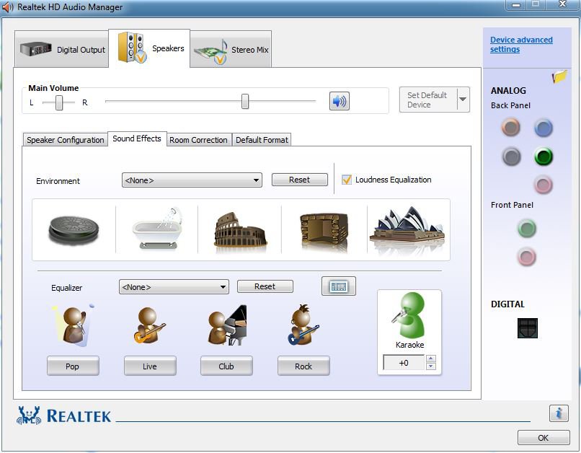The width and height of the screenshot is (581, 453).
Task: Open the graphic equalizer panel button
Action: (x=339, y=286)
